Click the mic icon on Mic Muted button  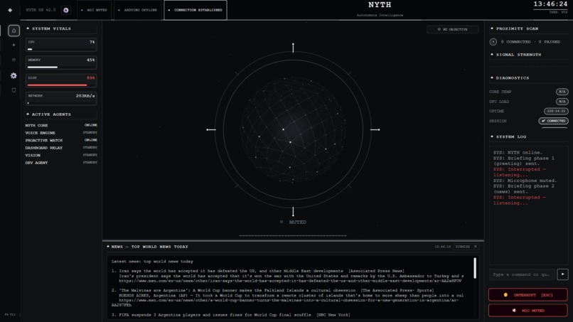(x=514, y=311)
